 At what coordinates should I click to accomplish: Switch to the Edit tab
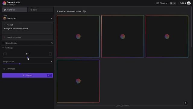[x=41, y=10]
